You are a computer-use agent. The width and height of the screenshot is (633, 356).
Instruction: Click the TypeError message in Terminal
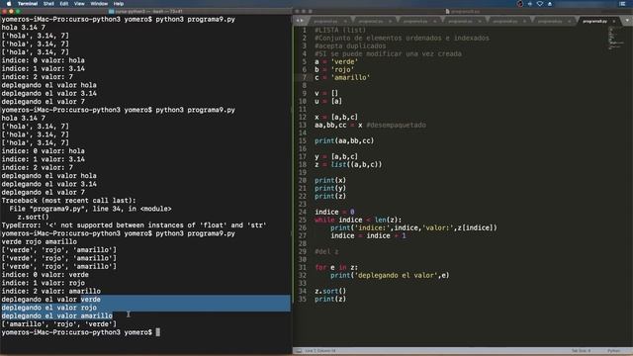(134, 225)
